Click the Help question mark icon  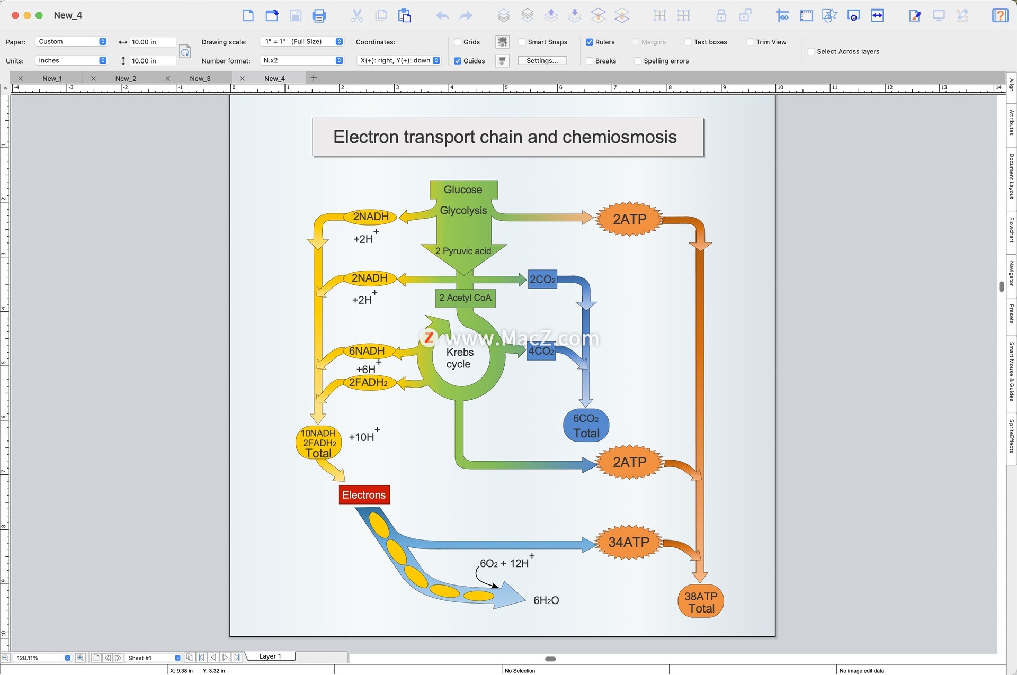[x=999, y=15]
